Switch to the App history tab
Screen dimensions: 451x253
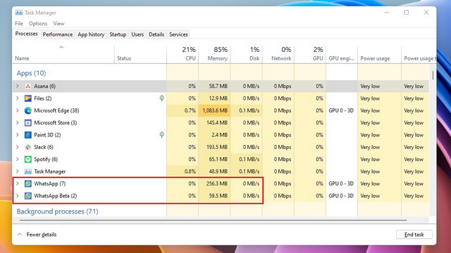click(91, 34)
